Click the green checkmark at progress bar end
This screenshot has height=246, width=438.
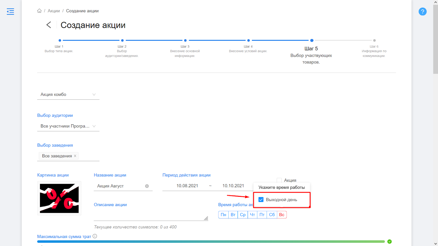(x=390, y=241)
